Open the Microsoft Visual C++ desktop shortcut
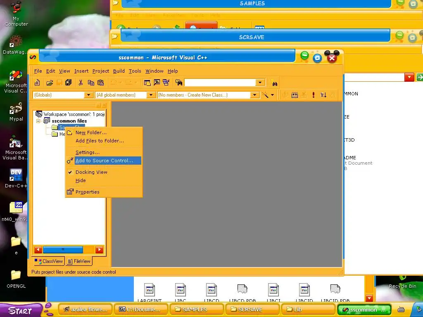This screenshot has width=423, height=317. point(16,82)
